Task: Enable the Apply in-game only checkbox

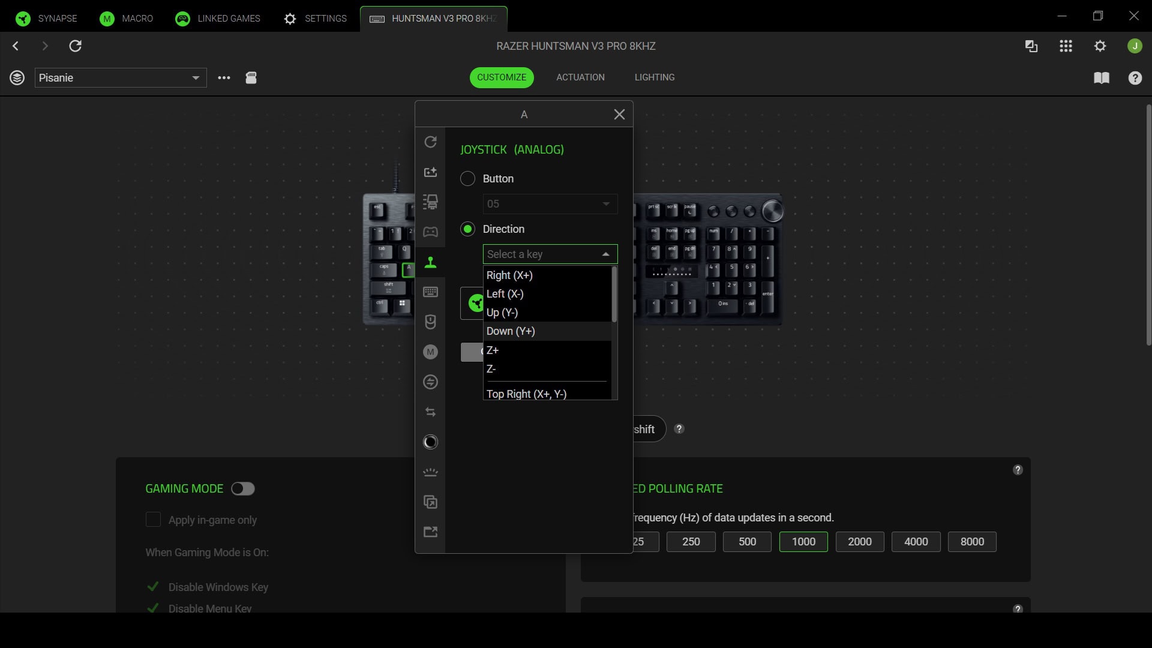Action: point(153,520)
